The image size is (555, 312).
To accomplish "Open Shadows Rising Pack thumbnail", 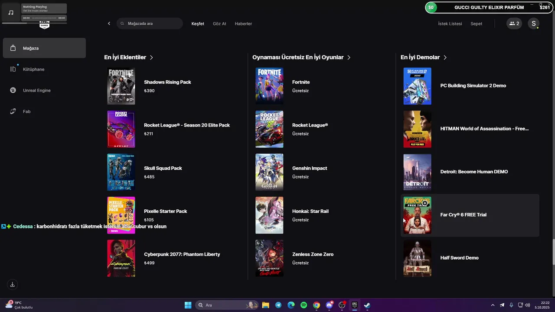I will tap(121, 86).
